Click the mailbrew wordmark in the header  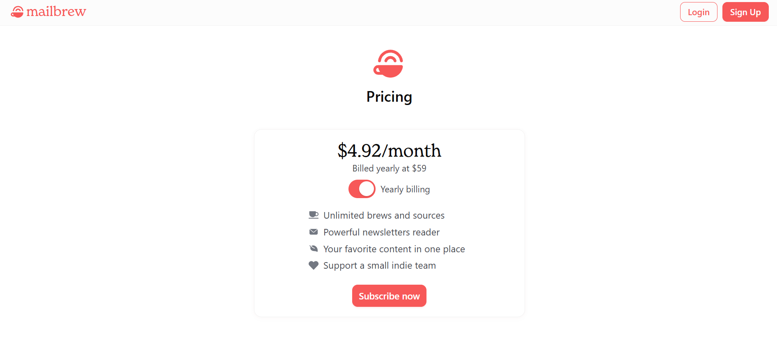[56, 11]
